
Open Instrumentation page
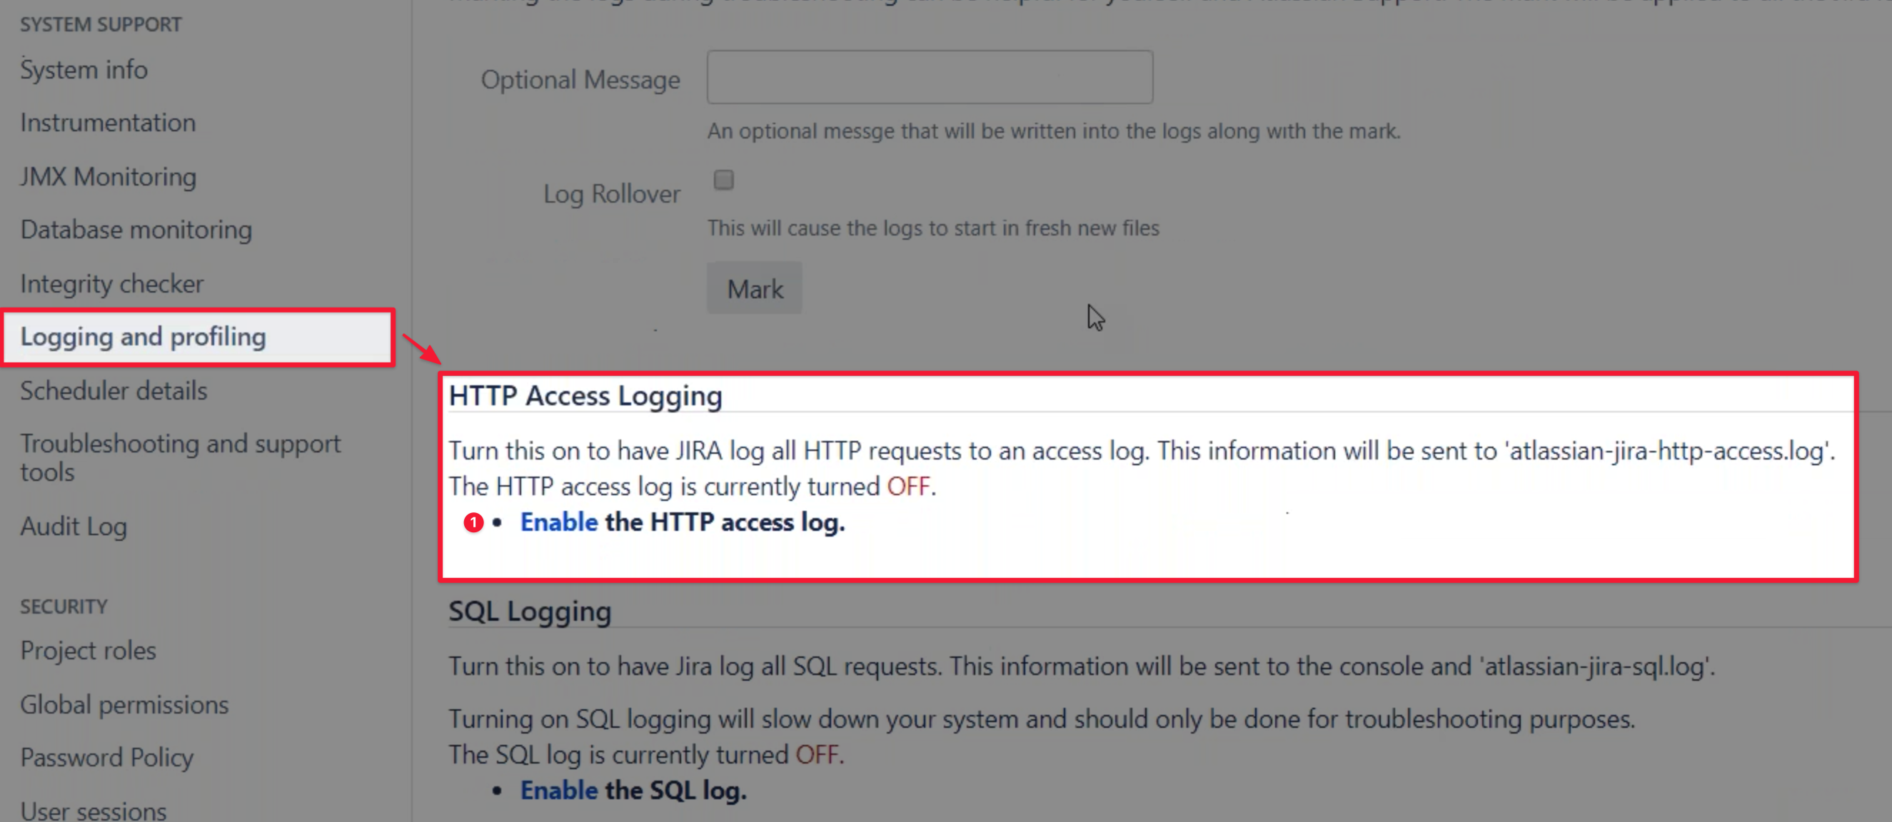pyautogui.click(x=108, y=123)
